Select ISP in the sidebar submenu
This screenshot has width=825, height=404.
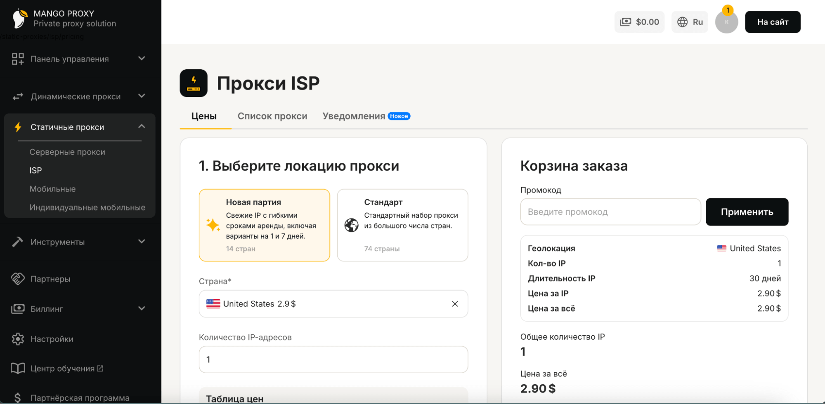click(35, 170)
